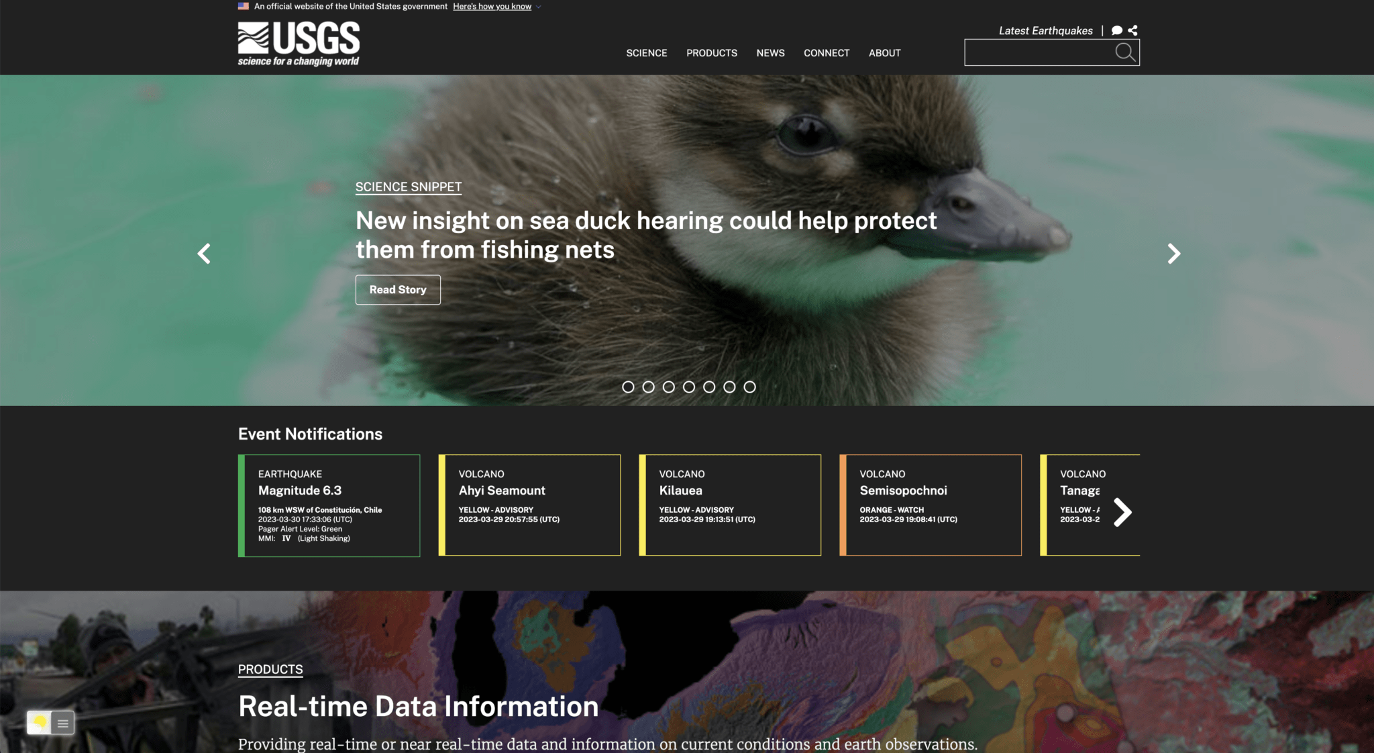Click the USGS logo
Screen dimensions: 1374x753
[x=297, y=43]
